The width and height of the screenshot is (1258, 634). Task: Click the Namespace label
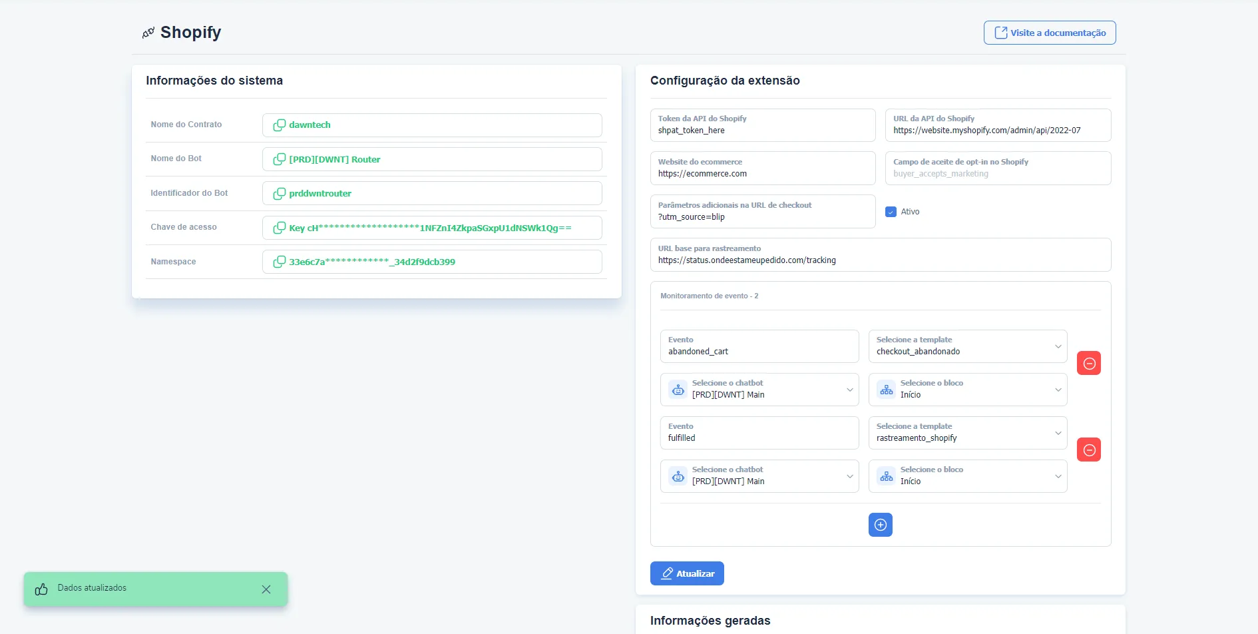coord(173,262)
